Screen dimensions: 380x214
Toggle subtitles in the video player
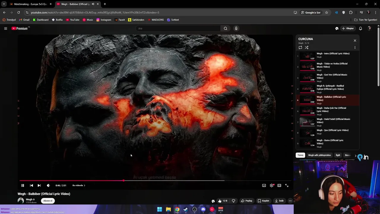(x=264, y=185)
